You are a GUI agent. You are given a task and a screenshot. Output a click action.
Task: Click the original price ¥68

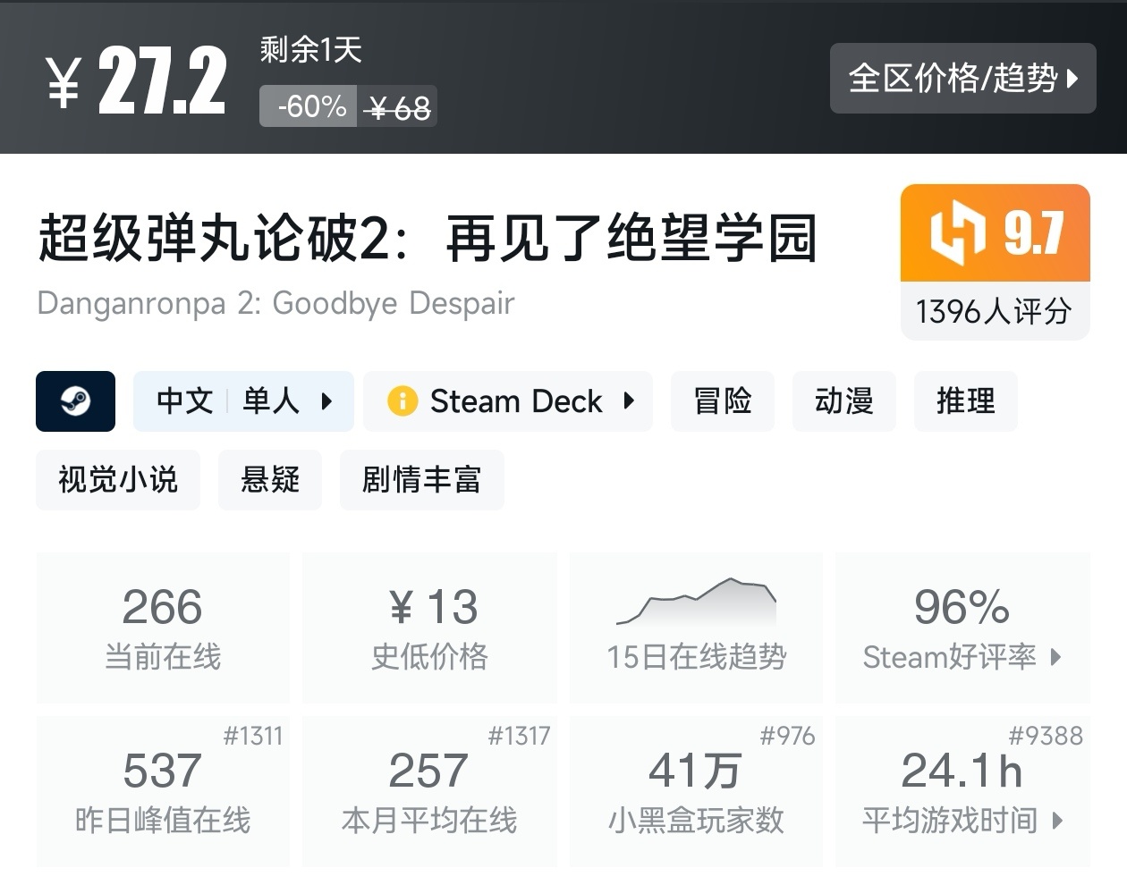coord(399,108)
